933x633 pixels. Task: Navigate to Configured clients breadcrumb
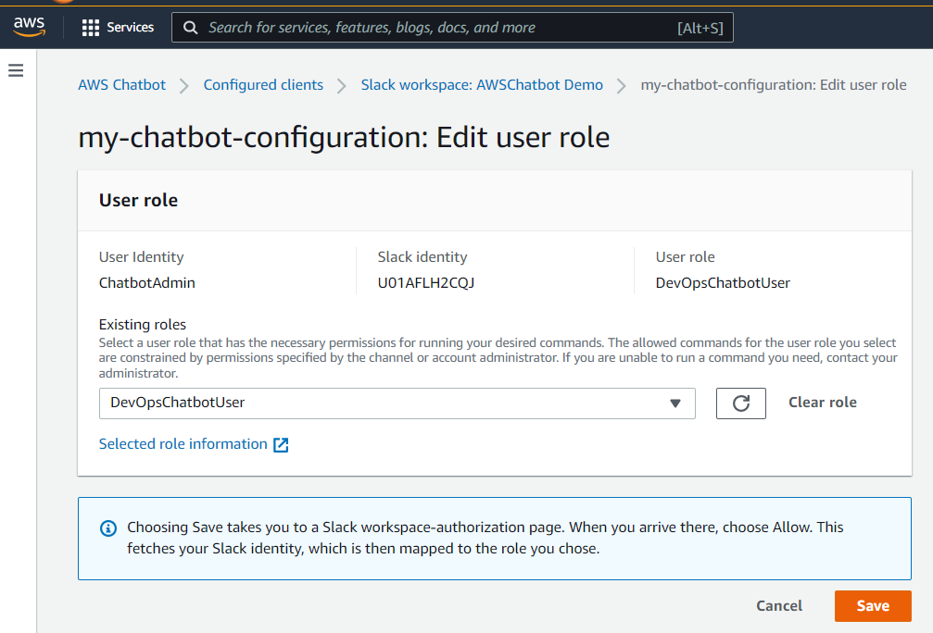pos(263,84)
